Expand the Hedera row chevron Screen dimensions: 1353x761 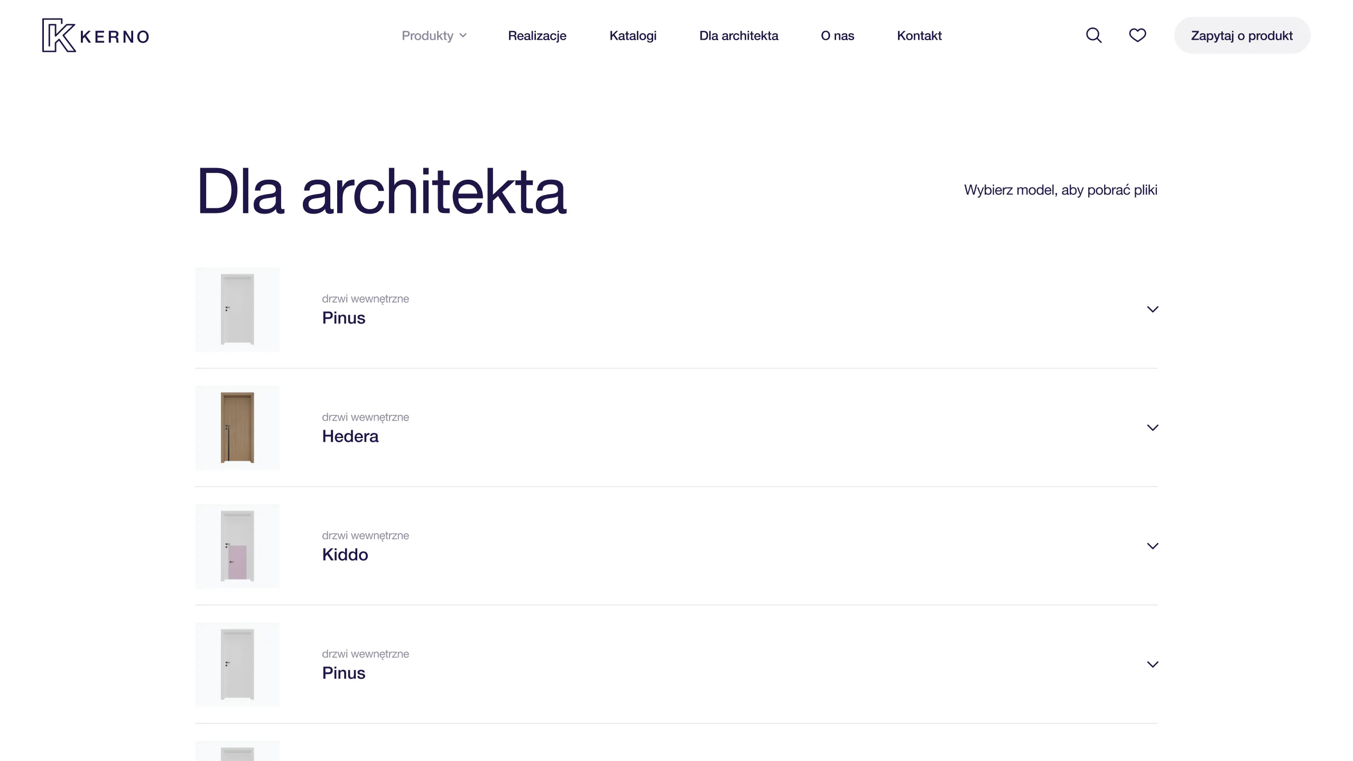click(1153, 428)
